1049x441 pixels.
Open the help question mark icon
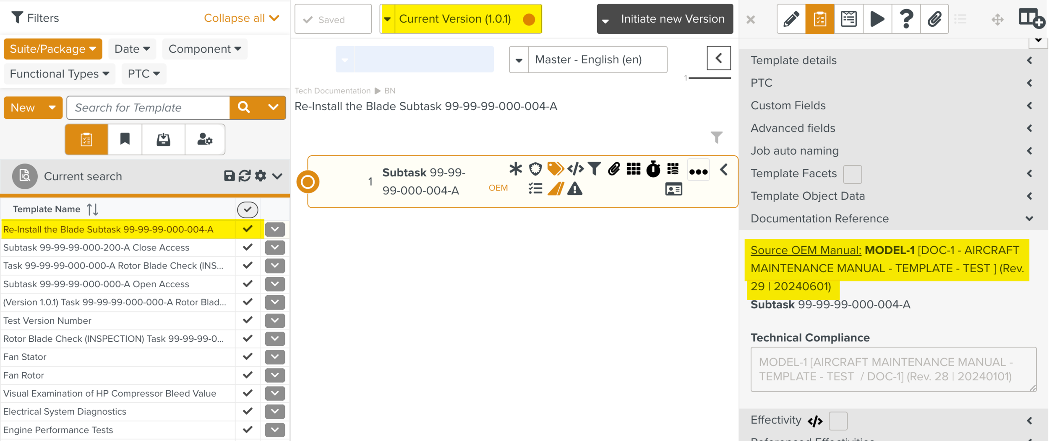906,19
